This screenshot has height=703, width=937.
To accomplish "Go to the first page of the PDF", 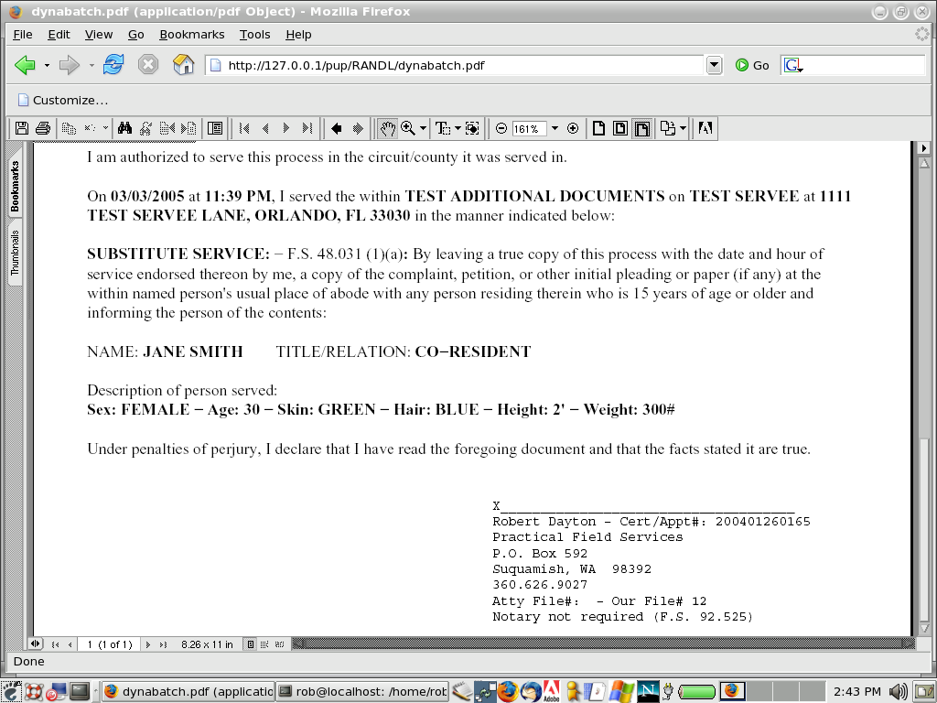I will click(x=244, y=129).
